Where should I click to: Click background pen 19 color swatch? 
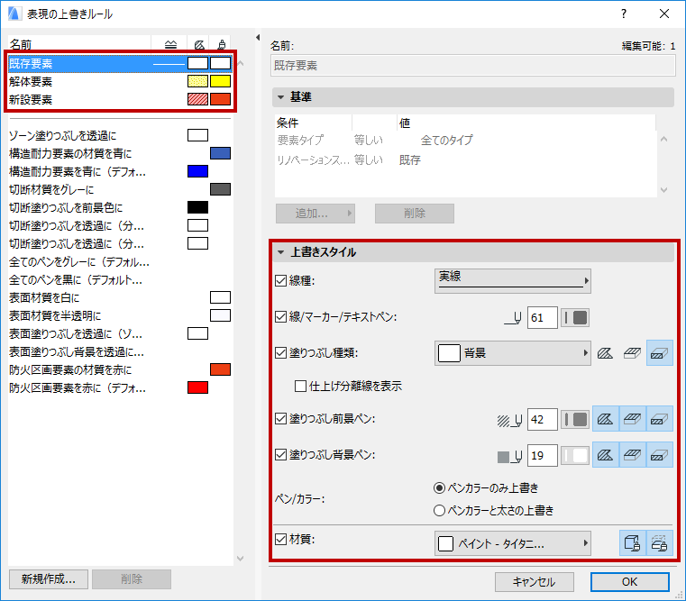575,456
